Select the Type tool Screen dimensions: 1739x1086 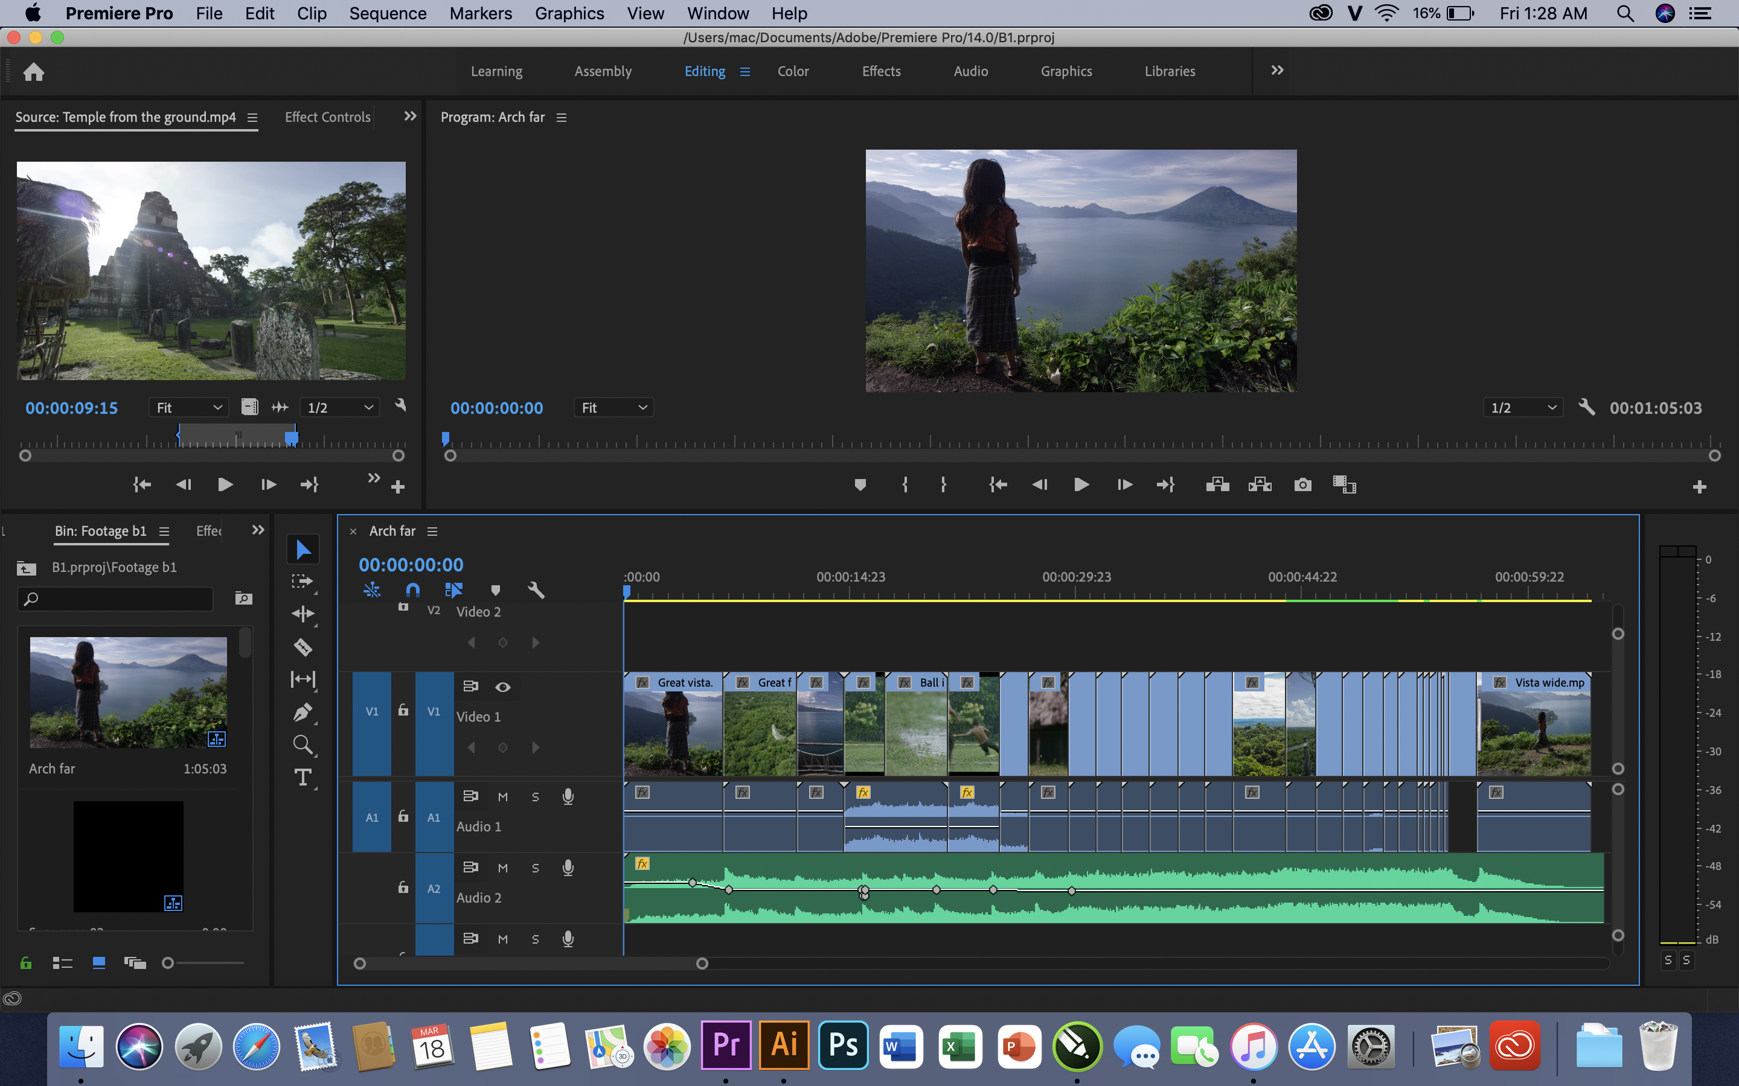click(303, 778)
